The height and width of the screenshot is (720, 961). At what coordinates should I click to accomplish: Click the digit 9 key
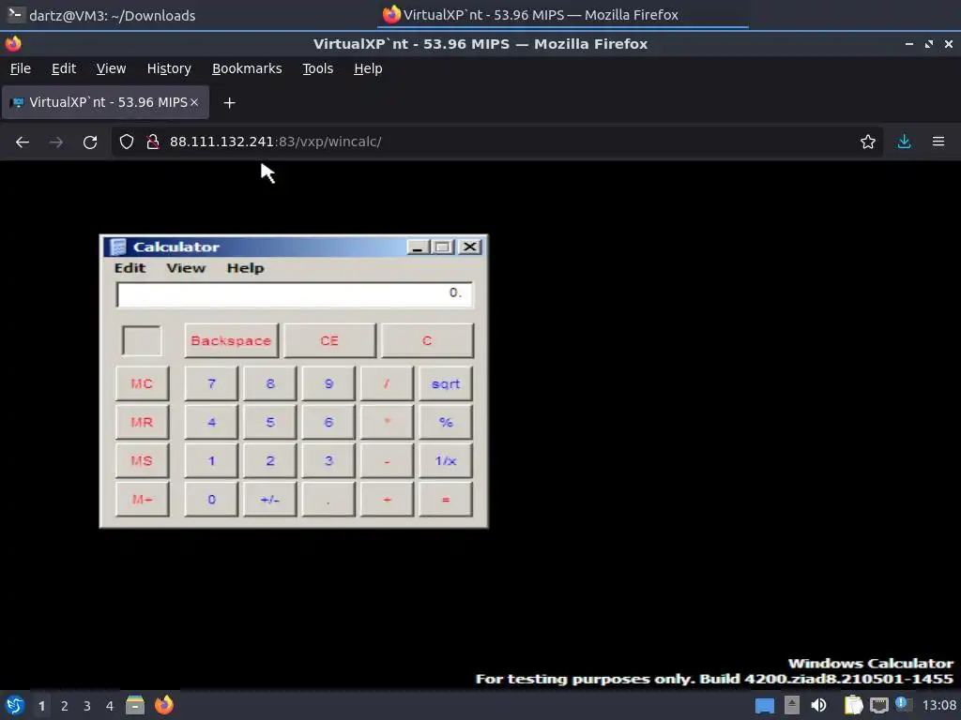pyautogui.click(x=328, y=383)
